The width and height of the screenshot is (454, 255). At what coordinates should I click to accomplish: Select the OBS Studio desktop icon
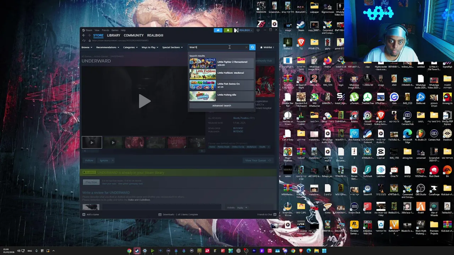[x=421, y=189]
